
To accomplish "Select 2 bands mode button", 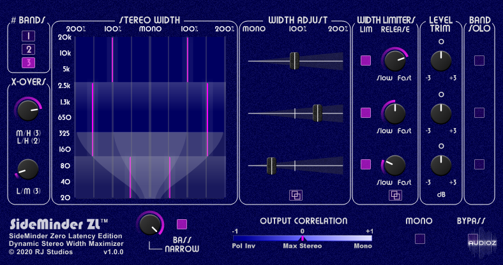I will point(29,49).
